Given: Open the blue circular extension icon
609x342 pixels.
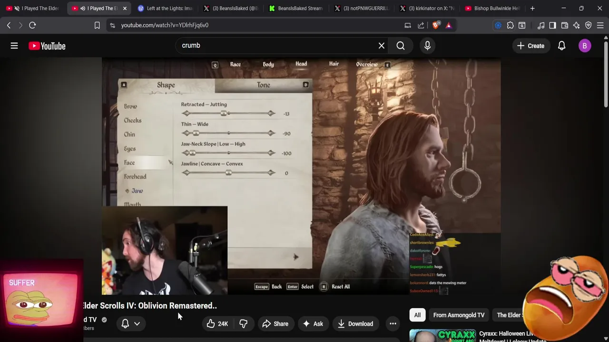Looking at the screenshot, I should [498, 25].
